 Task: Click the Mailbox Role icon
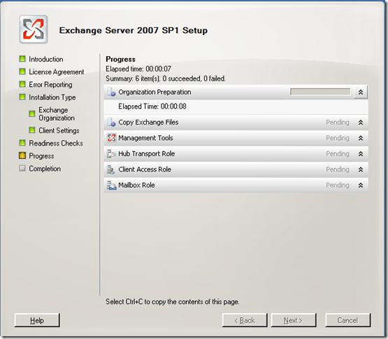point(111,185)
